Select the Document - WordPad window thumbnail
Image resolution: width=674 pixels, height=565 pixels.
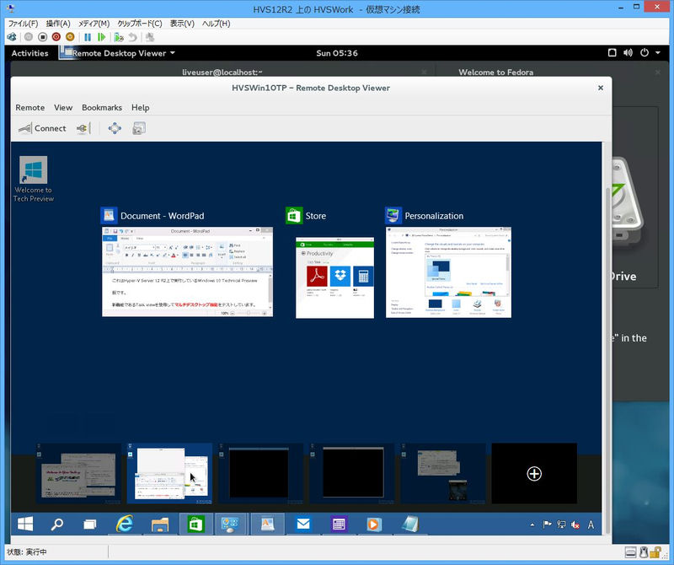(187, 272)
